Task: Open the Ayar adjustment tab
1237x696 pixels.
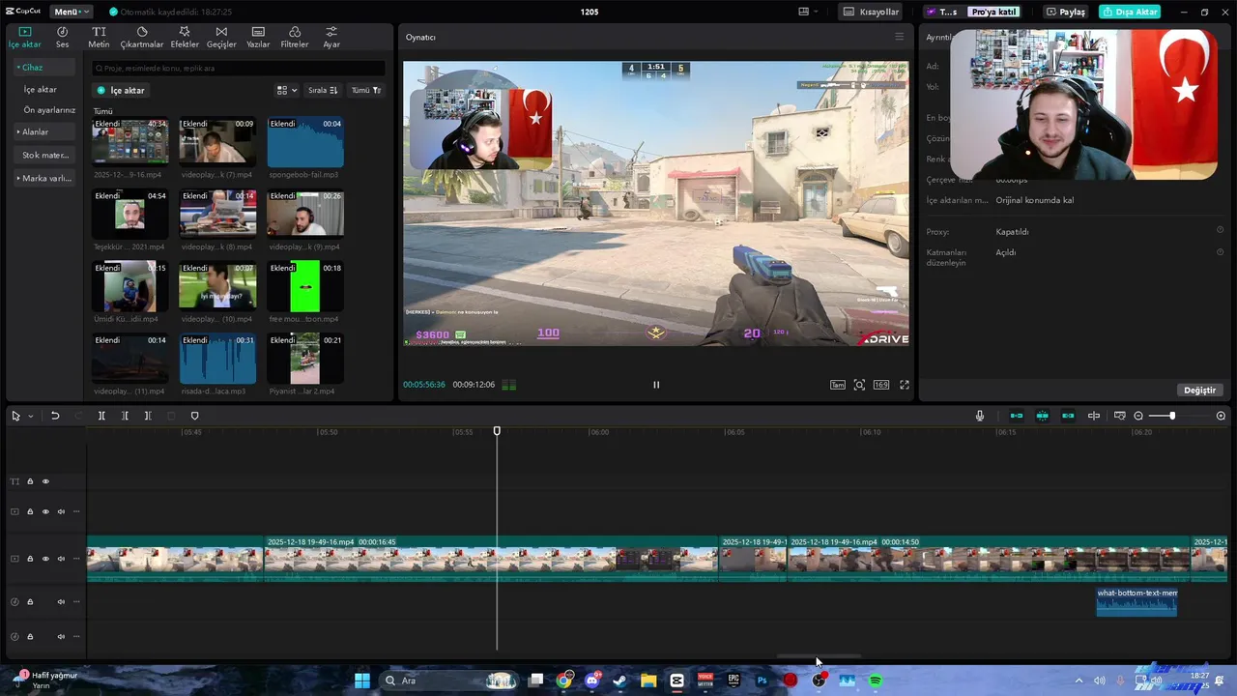Action: tap(331, 38)
